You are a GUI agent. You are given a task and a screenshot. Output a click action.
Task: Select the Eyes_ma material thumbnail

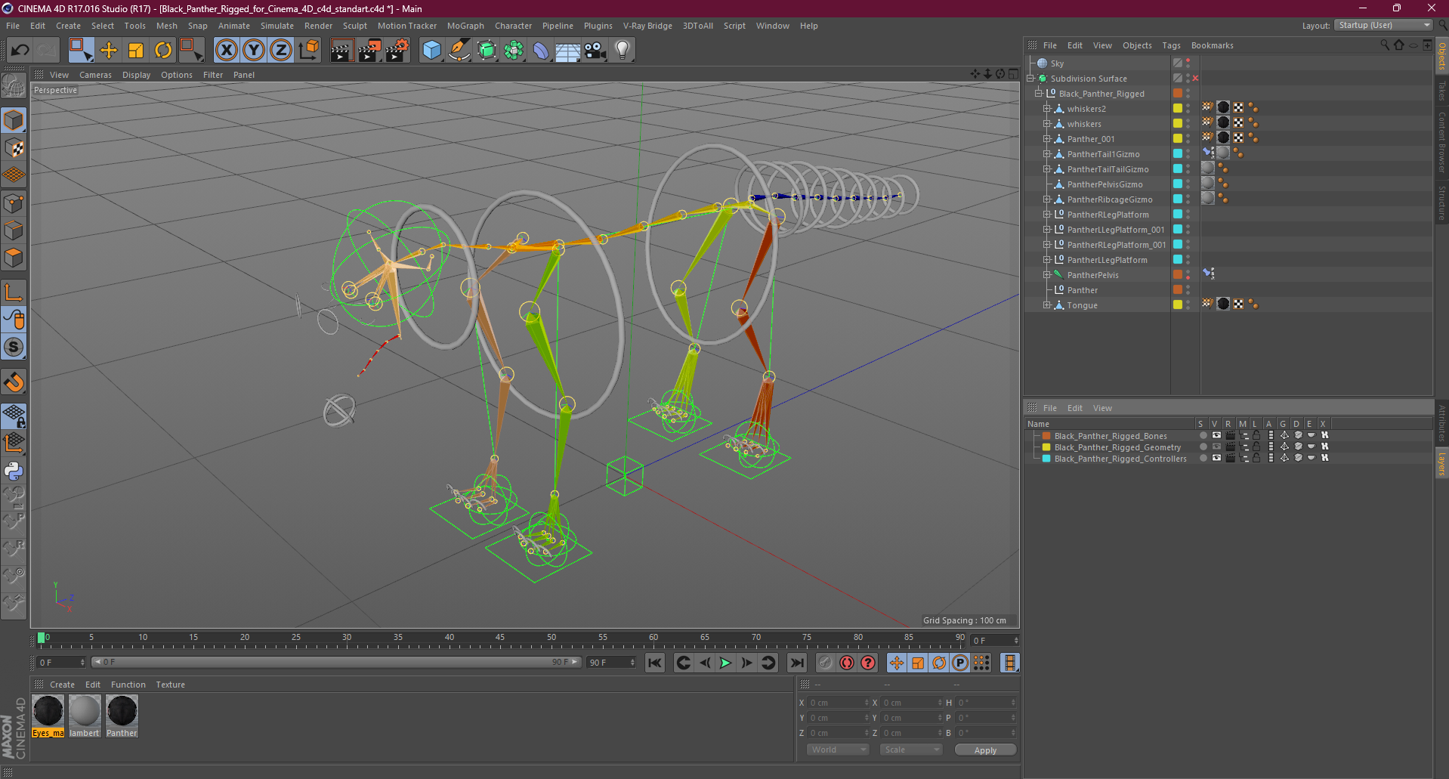point(48,716)
